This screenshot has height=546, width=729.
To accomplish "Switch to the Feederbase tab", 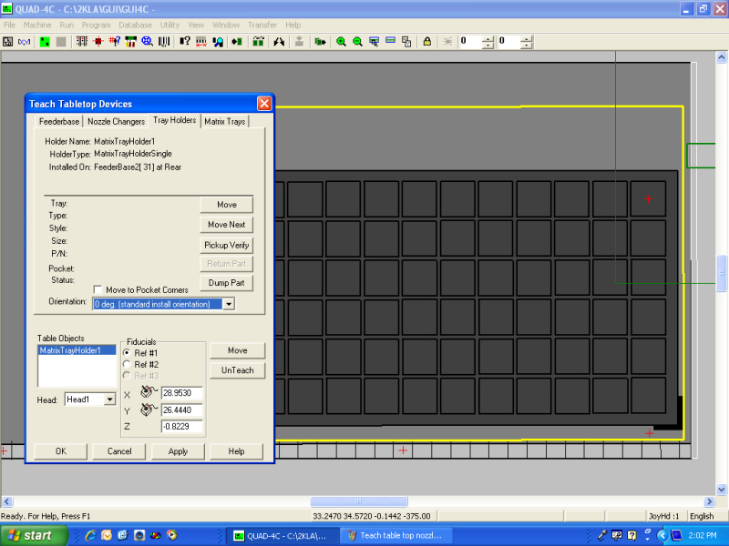I will pos(59,122).
